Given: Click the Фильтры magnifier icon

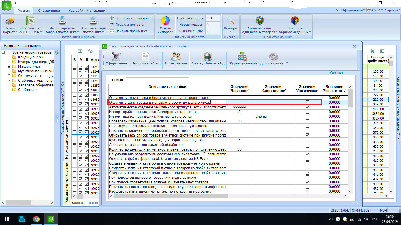Looking at the screenshot, I should pyautogui.click(x=231, y=21).
